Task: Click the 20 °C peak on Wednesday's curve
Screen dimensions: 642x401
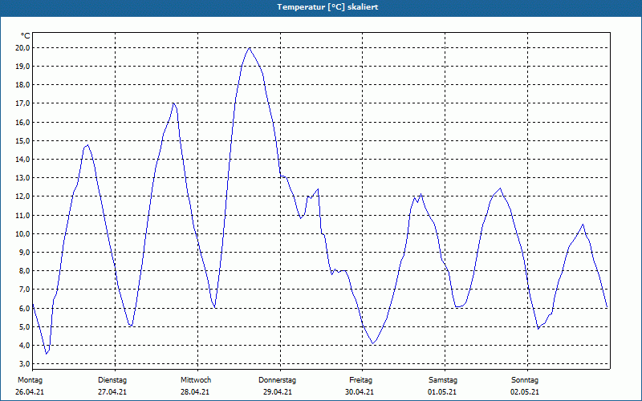Action: (250, 48)
